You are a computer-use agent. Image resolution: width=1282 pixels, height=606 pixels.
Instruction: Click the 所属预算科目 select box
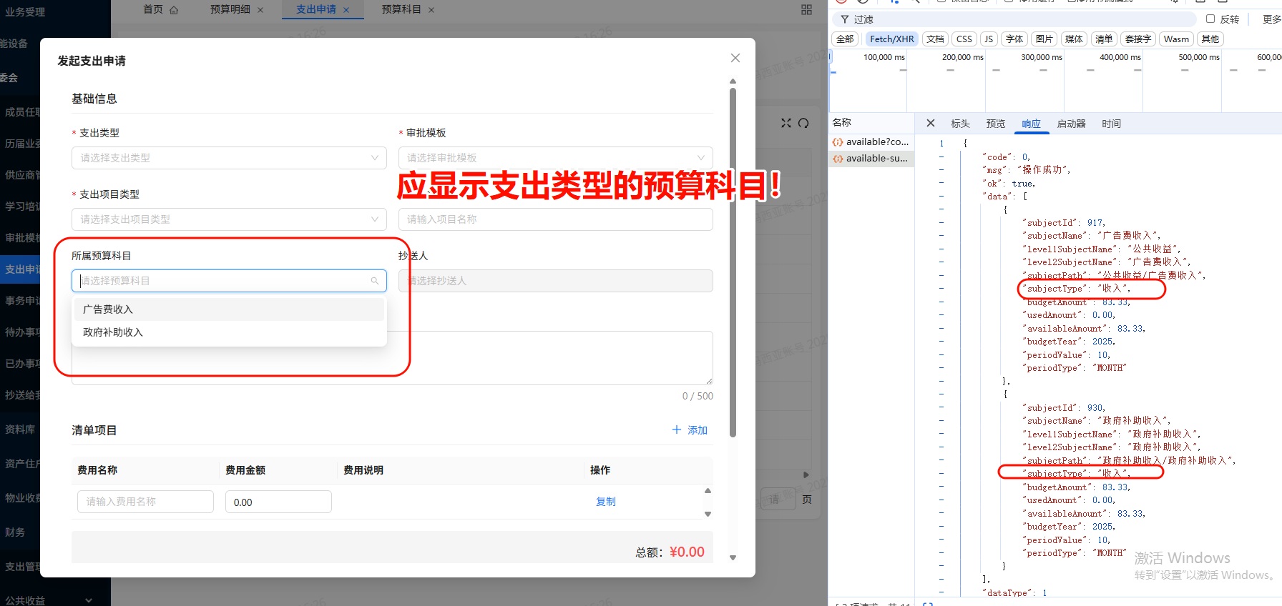[229, 281]
